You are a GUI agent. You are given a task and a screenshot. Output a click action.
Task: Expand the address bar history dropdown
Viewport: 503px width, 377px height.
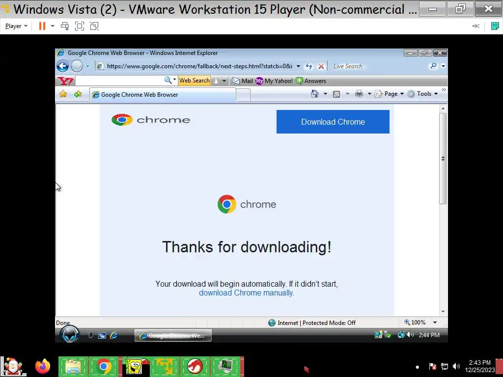[298, 66]
